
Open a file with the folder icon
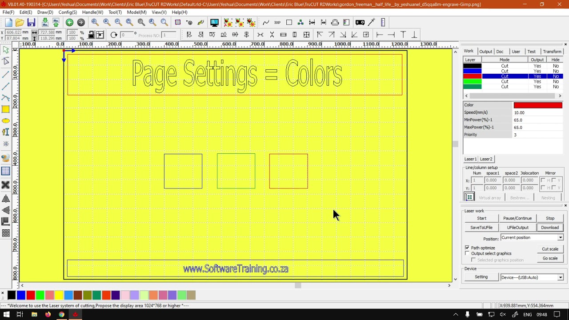(20, 23)
